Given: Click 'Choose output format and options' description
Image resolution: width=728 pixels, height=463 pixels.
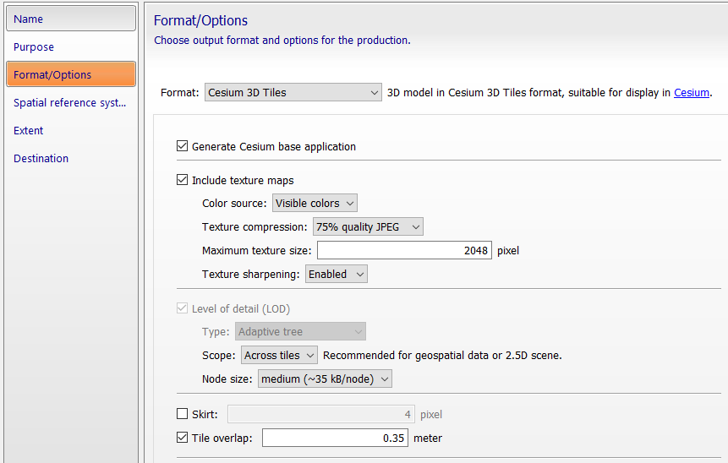Looking at the screenshot, I should point(282,41).
